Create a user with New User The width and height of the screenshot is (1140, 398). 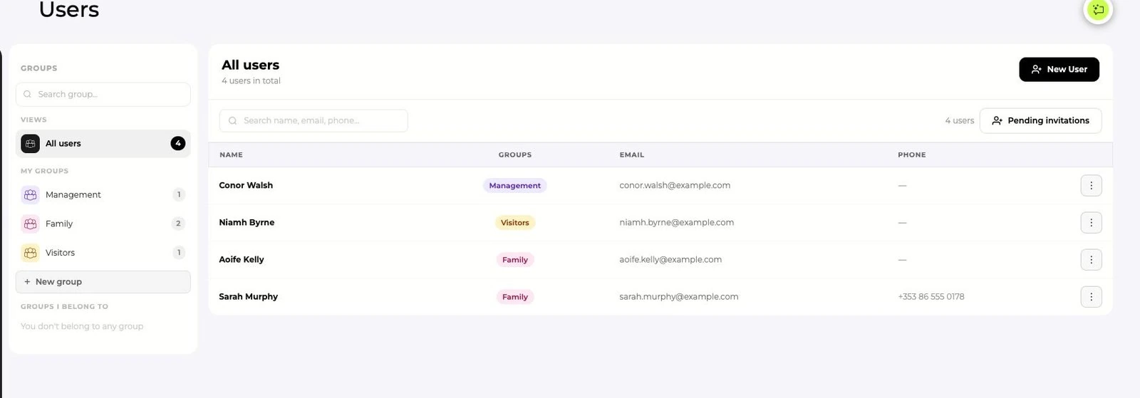(1059, 70)
